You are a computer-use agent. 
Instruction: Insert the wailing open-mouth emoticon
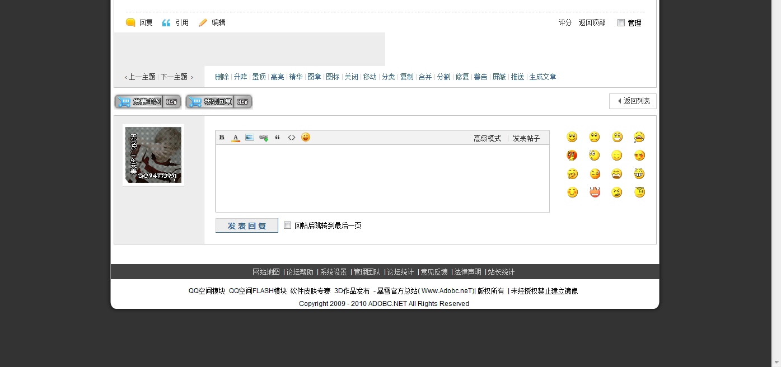point(617,174)
